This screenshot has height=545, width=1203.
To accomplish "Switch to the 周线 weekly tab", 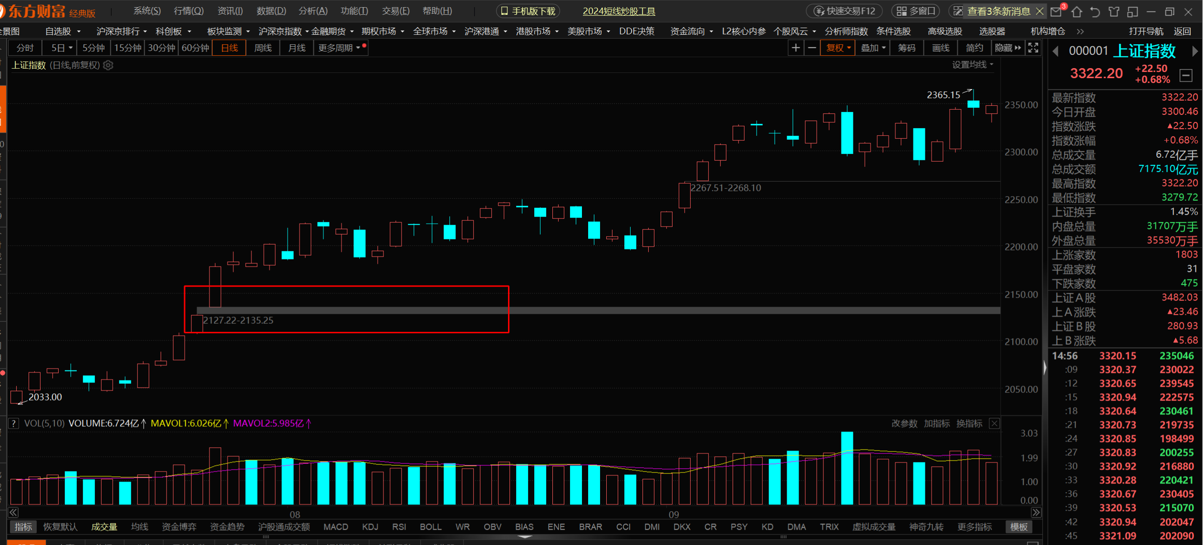I will click(x=263, y=48).
